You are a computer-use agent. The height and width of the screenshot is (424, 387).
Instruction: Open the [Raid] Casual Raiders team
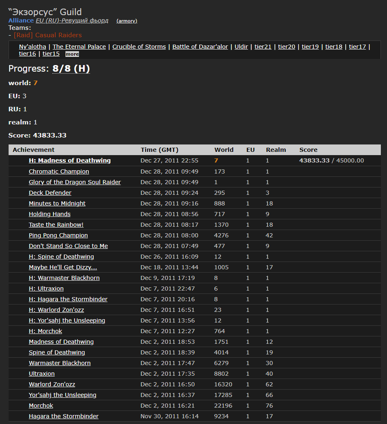[x=47, y=35]
